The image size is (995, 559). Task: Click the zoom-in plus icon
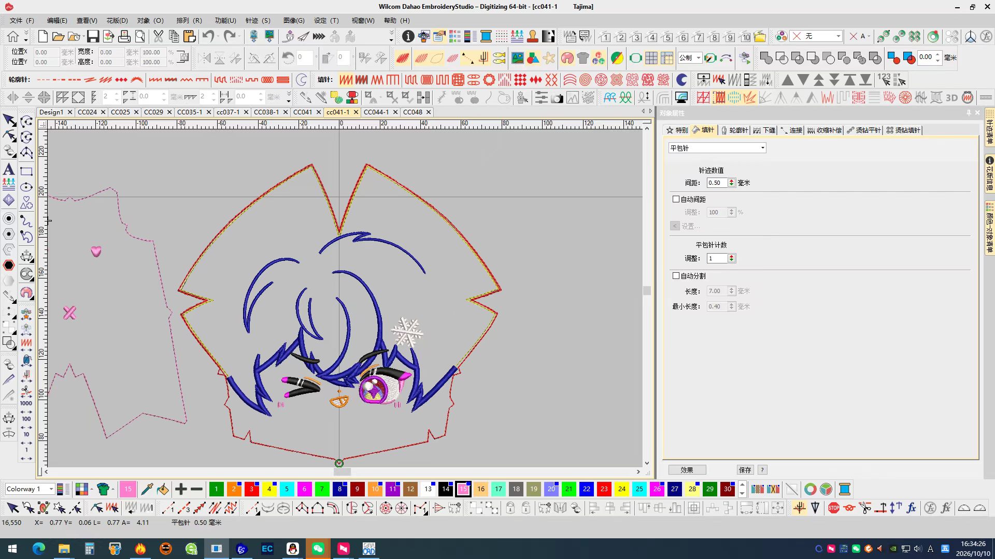(x=181, y=489)
